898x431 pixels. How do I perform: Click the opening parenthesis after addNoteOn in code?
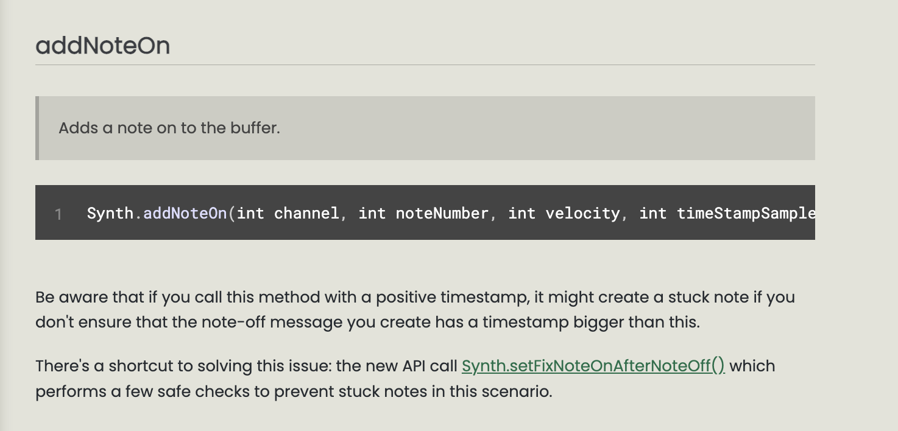pos(232,213)
